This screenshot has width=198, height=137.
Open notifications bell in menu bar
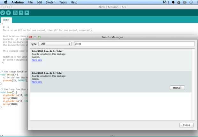(173, 2)
